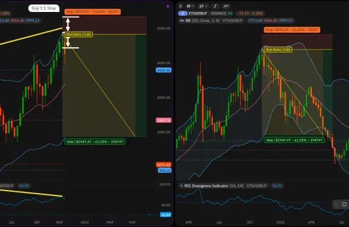Select the green Take label on right chart
This screenshot has width=349, height=227.
294,140
